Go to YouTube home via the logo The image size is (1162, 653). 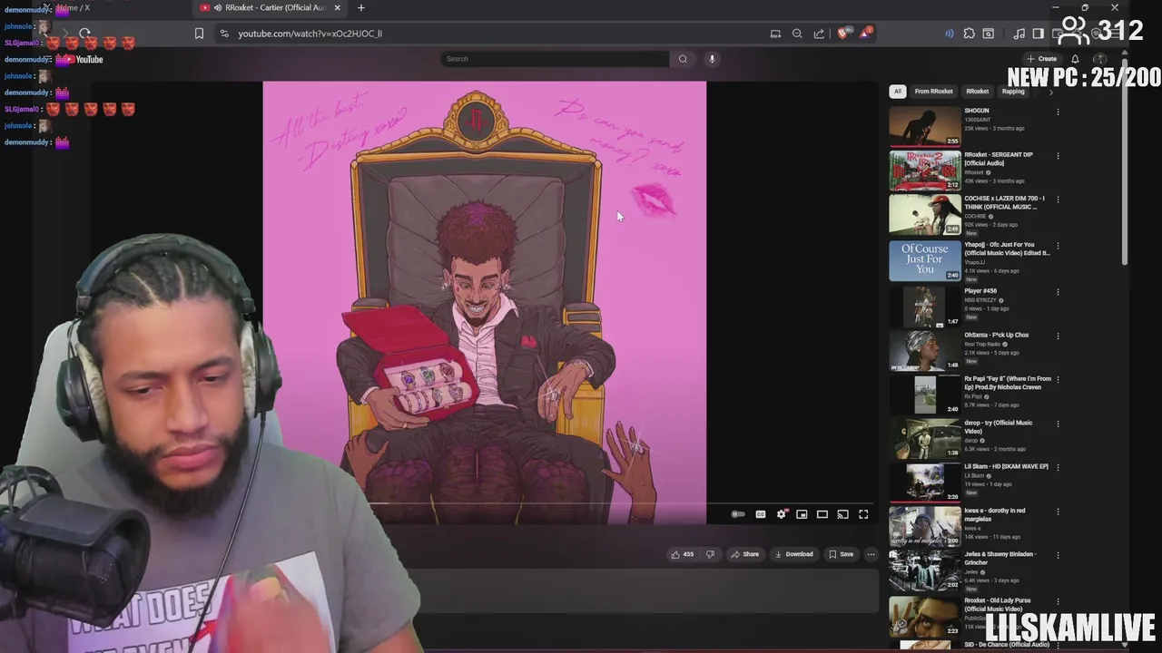tap(83, 60)
